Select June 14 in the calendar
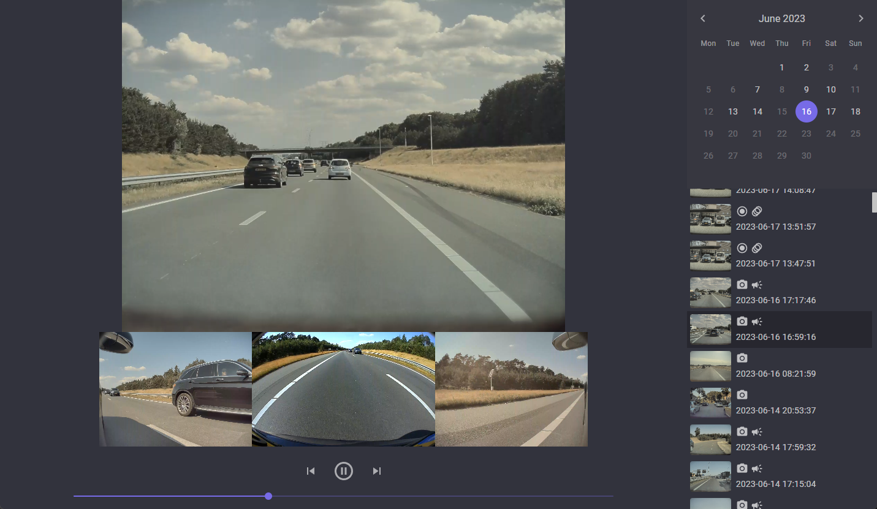Viewport: 877px width, 509px height. 757,111
